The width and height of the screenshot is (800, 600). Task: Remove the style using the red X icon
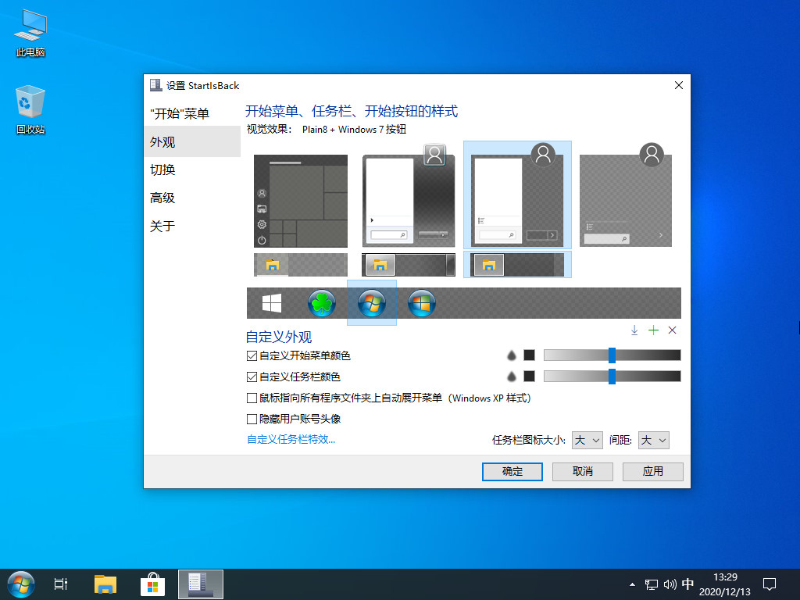click(x=672, y=330)
